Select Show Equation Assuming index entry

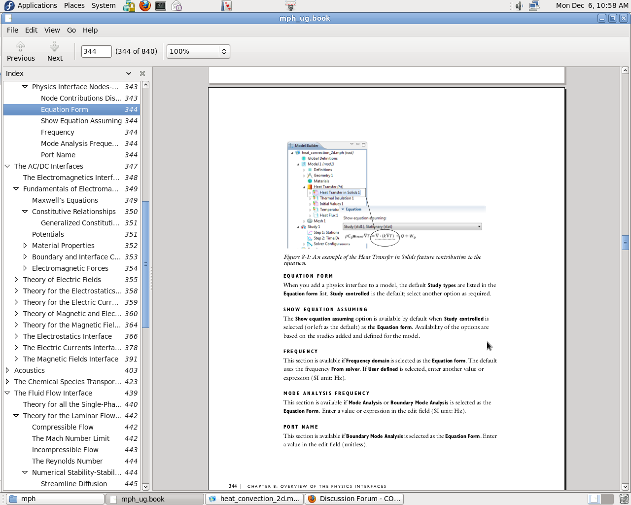click(81, 121)
